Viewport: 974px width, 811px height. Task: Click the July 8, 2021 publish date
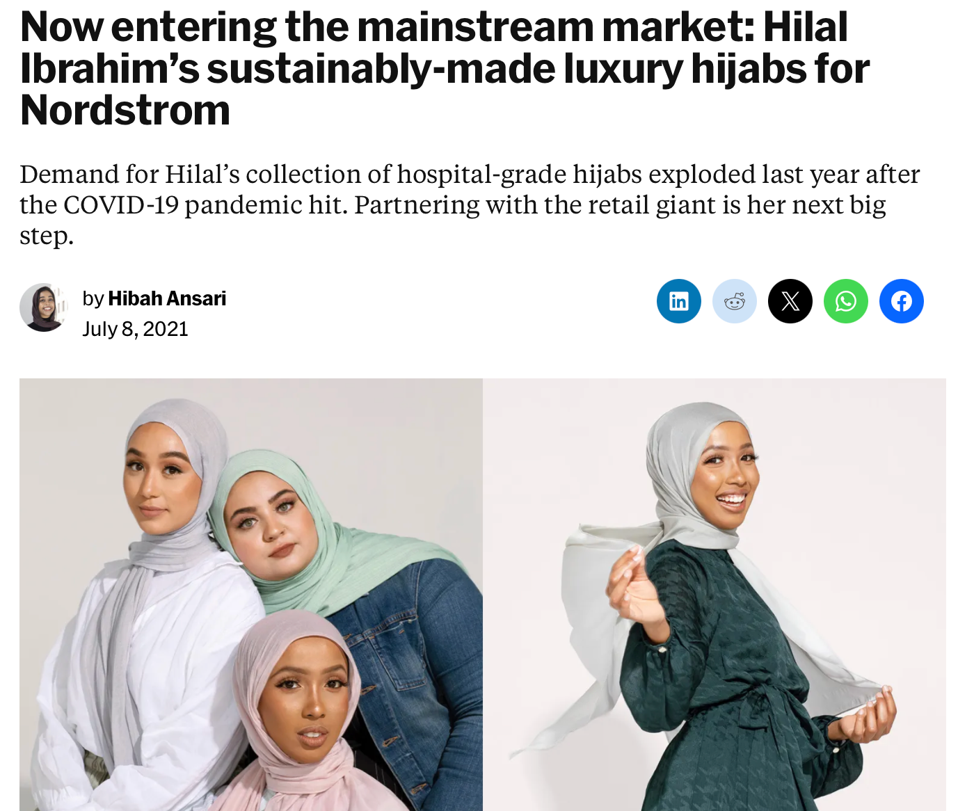click(135, 329)
